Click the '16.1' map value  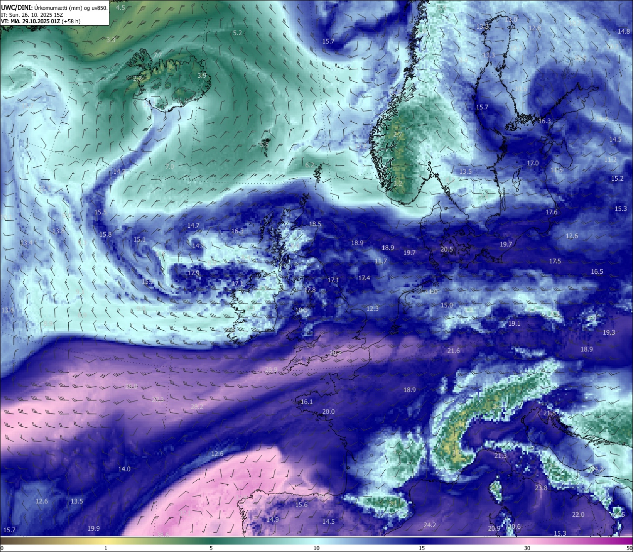tap(307, 401)
